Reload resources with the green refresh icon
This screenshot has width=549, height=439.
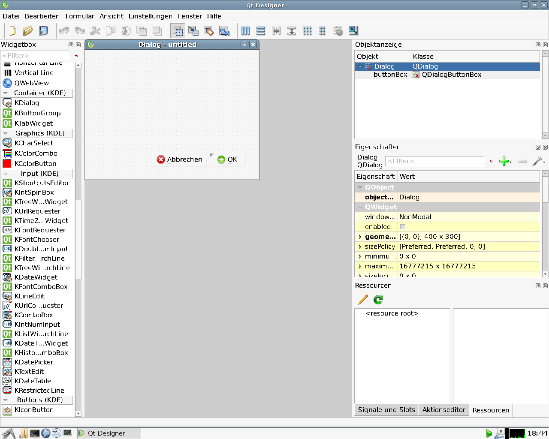click(378, 300)
